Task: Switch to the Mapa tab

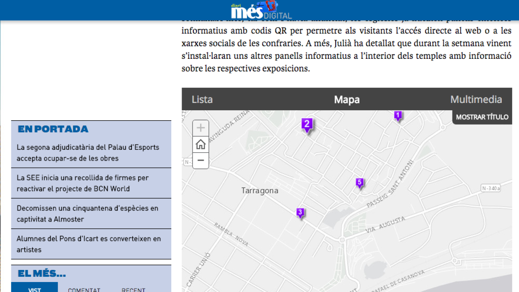Action: [346, 99]
